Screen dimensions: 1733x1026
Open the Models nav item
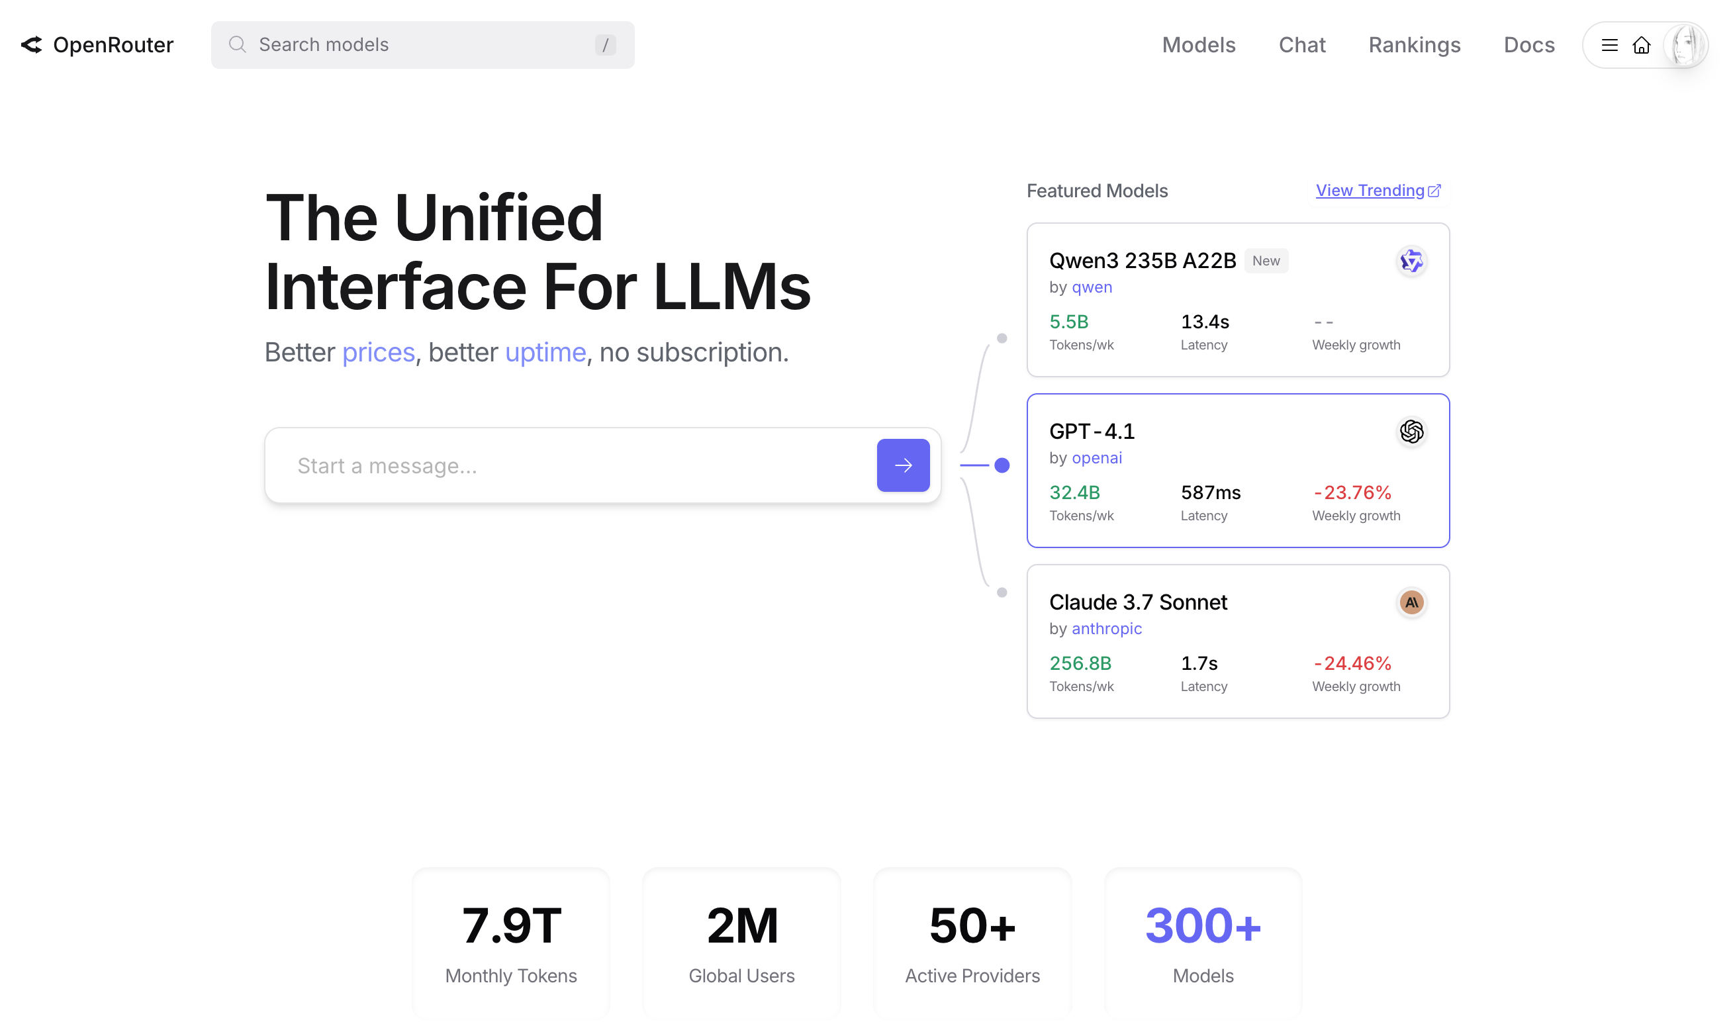click(1198, 45)
